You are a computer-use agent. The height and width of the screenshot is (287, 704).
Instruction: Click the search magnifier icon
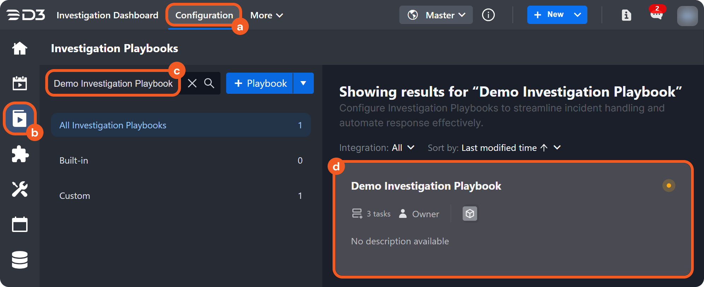(209, 83)
